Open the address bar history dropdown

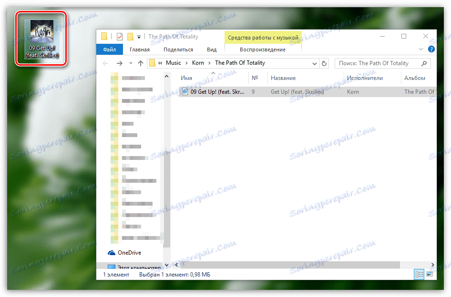(x=315, y=63)
